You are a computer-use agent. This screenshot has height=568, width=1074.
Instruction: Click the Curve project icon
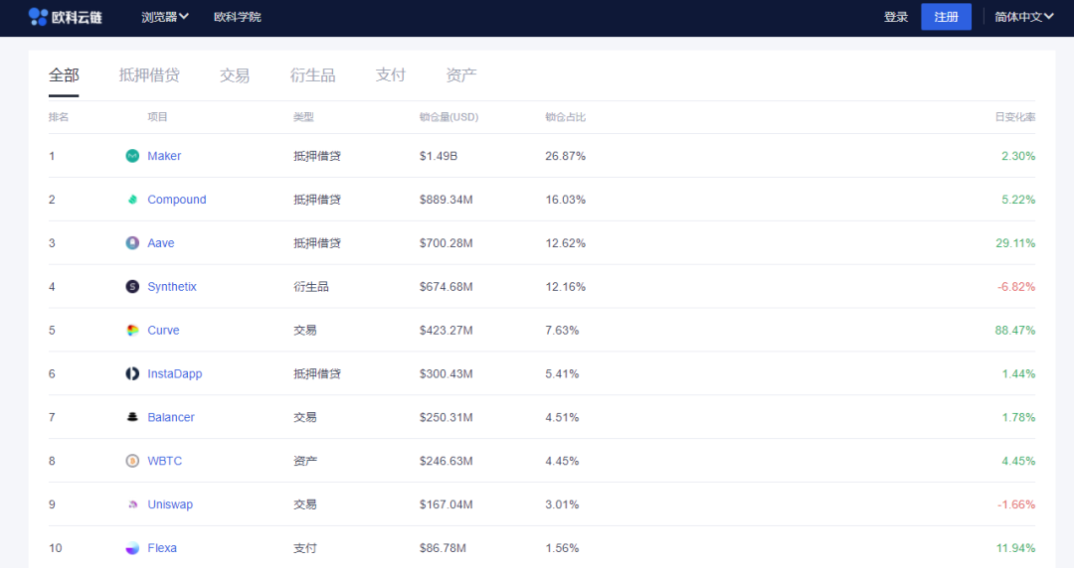[x=132, y=331]
